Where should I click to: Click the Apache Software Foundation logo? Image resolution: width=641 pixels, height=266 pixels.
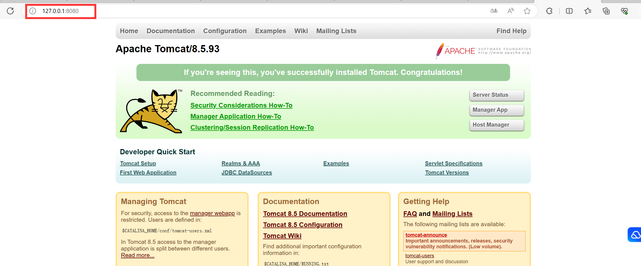tap(483, 51)
